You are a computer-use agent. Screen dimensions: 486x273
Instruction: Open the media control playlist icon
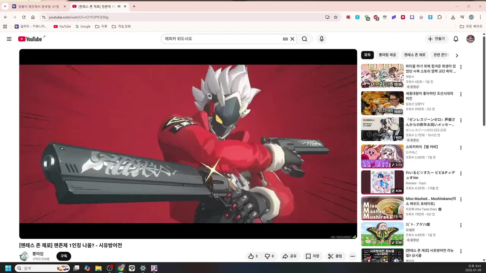tap(462, 17)
